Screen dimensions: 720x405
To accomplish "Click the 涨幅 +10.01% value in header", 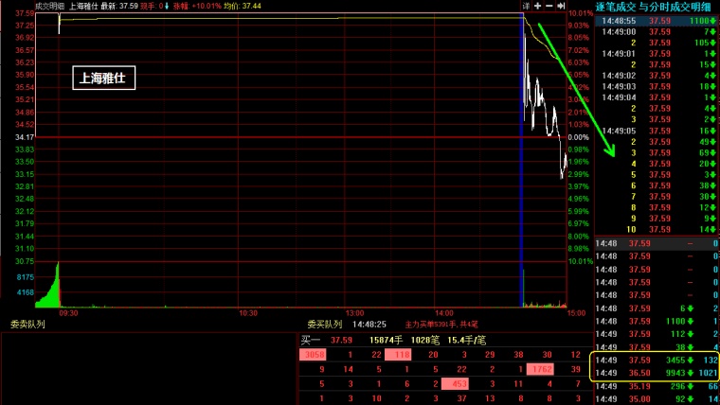I will (x=197, y=6).
